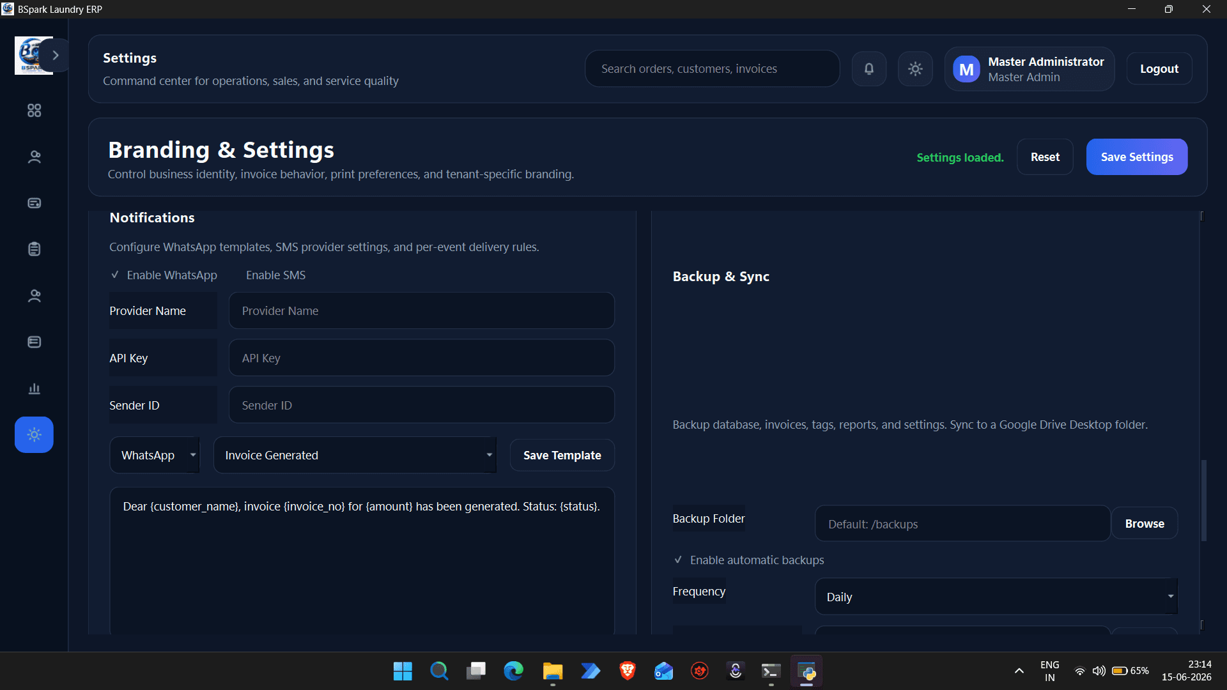
Task: Focus the search orders, customers, invoices field
Action: pyautogui.click(x=712, y=69)
